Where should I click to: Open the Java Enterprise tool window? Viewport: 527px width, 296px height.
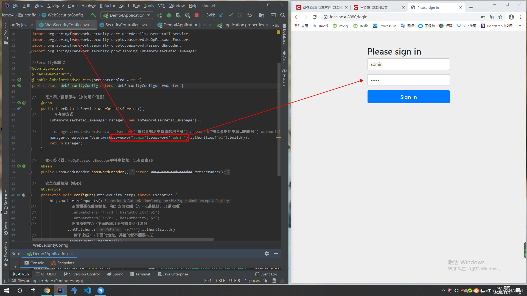[173, 274]
